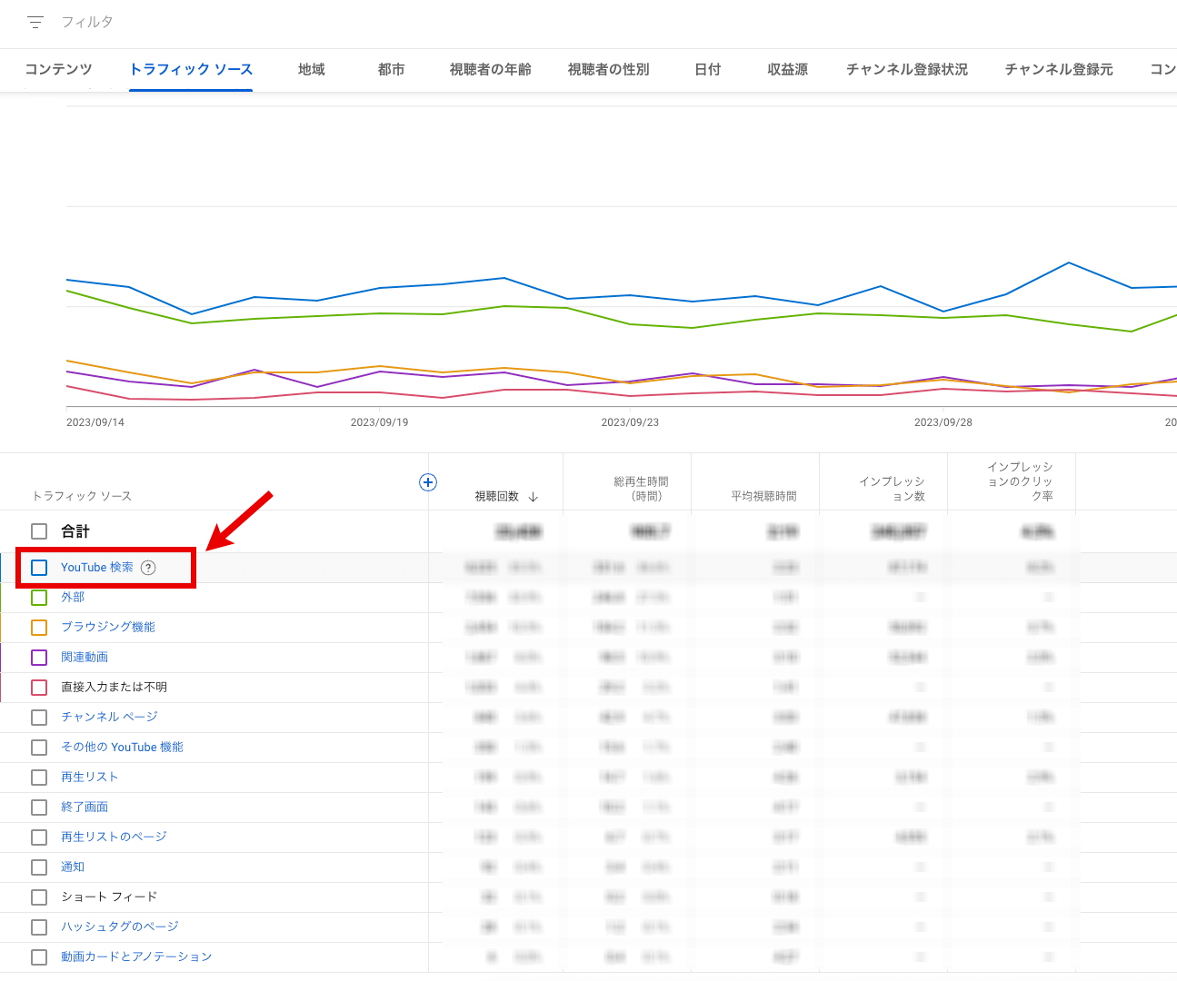This screenshot has width=1177, height=981.
Task: Click the 平均視聴時間 column header
Action: point(763,496)
